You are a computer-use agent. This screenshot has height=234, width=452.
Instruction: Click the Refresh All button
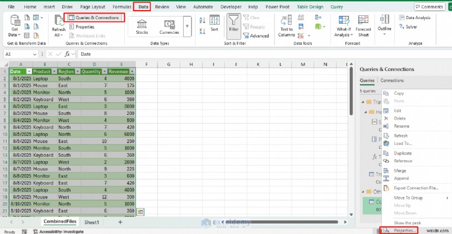[59, 27]
